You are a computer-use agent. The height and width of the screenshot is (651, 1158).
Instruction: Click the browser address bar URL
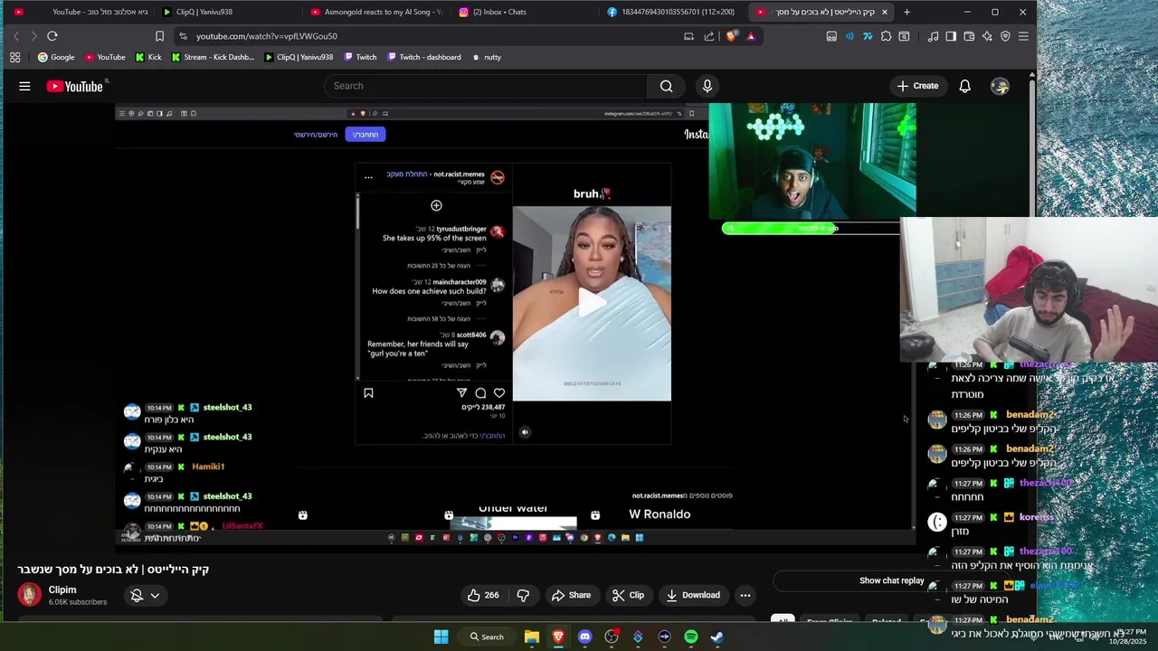[267, 36]
